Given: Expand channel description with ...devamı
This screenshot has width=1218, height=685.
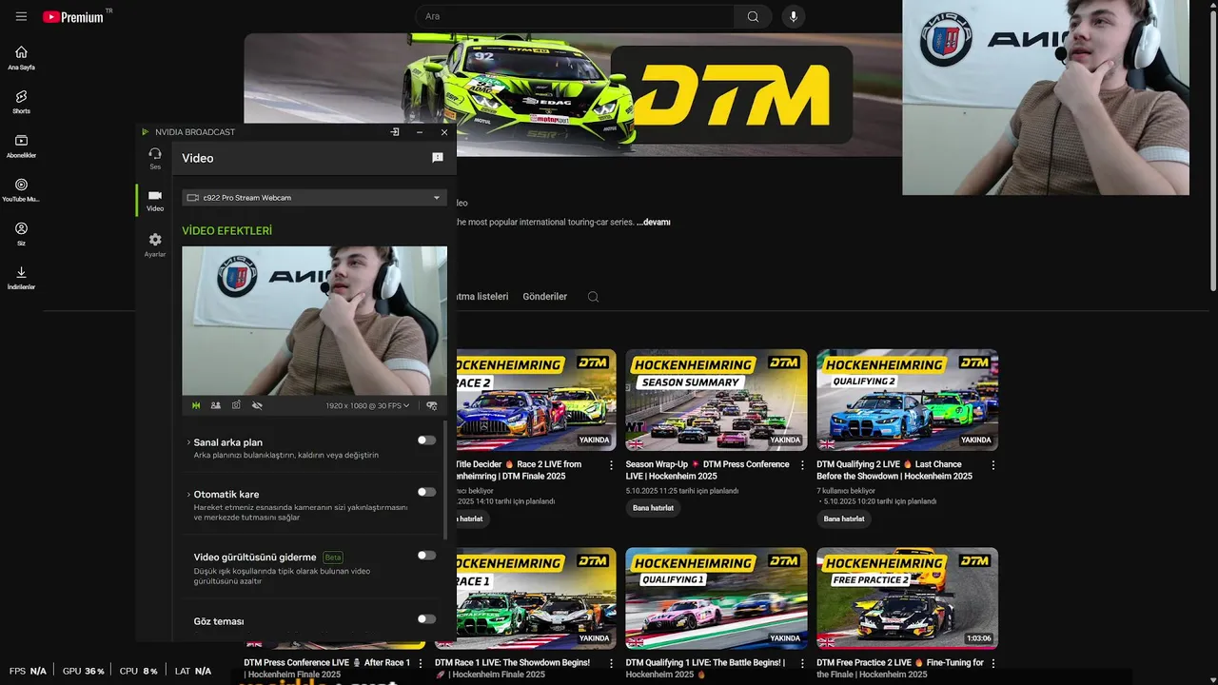Looking at the screenshot, I should tap(654, 222).
